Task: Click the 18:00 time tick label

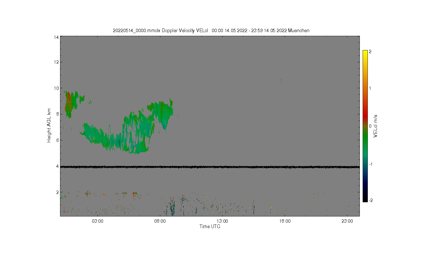Action: coord(285,221)
